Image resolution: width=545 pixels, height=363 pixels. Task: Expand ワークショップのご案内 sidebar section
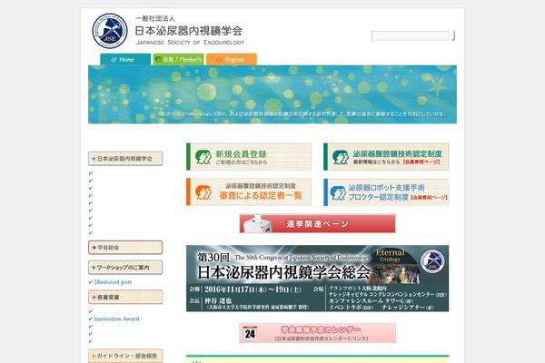coord(125,268)
